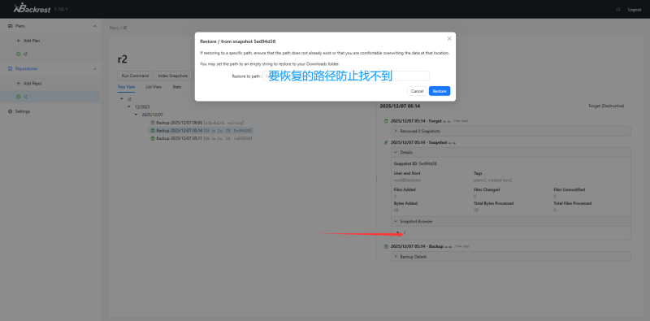Image resolution: width=650 pixels, height=321 pixels.
Task: Click Logout in the header
Action: pos(635,10)
